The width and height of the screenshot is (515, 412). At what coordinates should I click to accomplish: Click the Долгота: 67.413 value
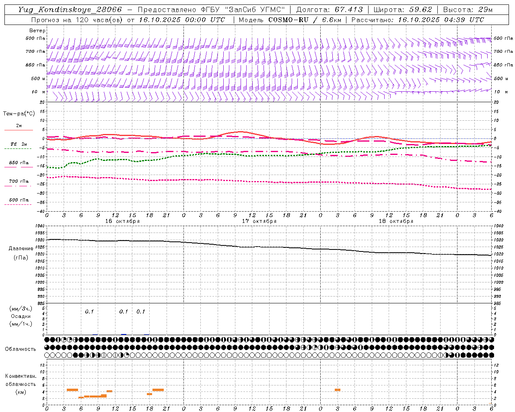click(x=330, y=10)
